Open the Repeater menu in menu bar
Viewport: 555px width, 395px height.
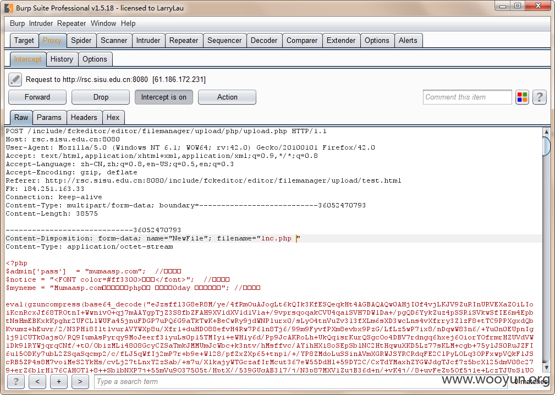(72, 23)
